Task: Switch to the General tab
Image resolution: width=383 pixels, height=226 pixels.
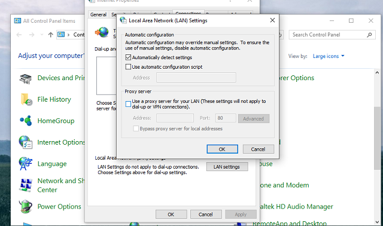Action: (x=98, y=14)
